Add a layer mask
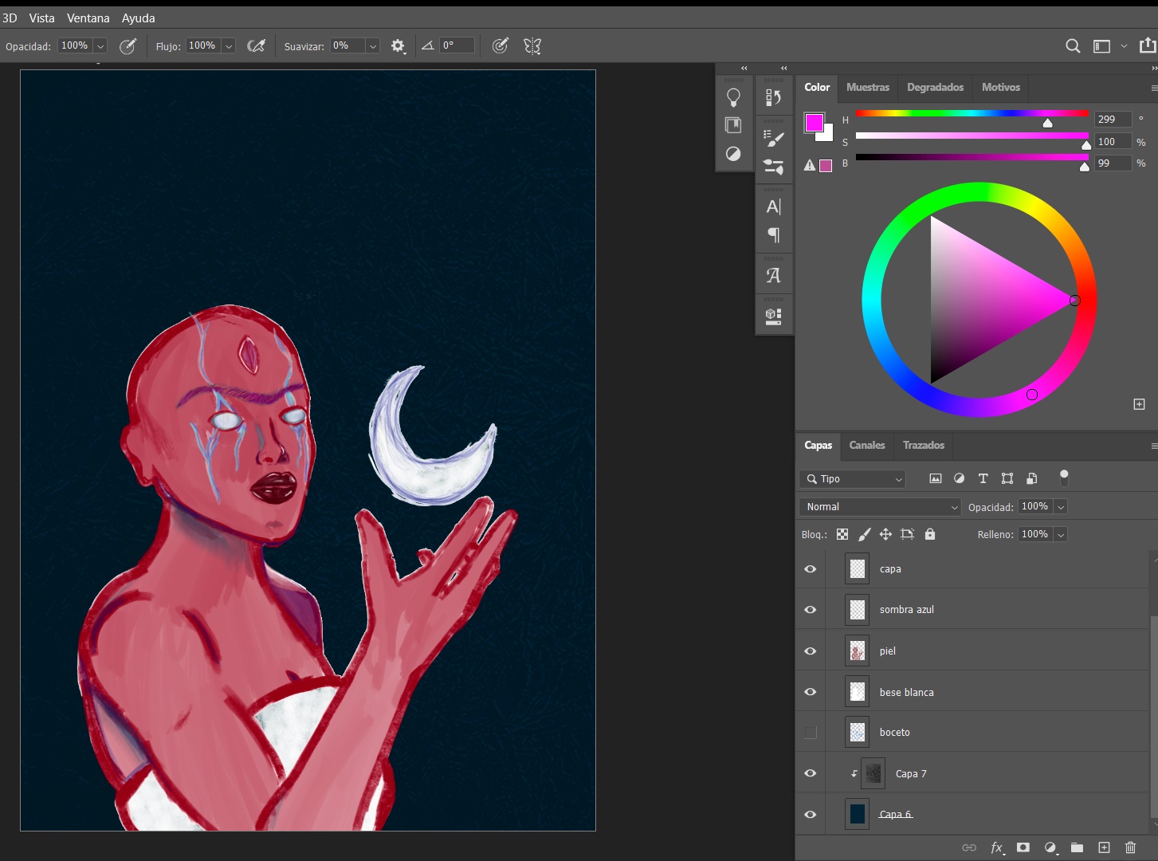The image size is (1158, 861). (x=1023, y=847)
